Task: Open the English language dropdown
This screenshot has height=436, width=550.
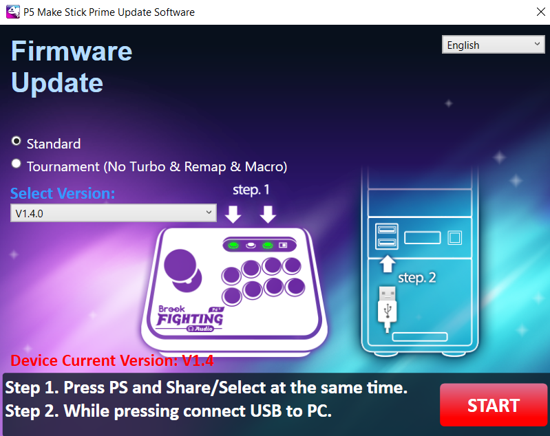Action: tap(493, 45)
